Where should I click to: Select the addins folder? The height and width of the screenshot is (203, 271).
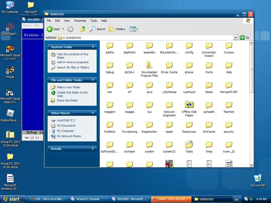click(x=110, y=48)
